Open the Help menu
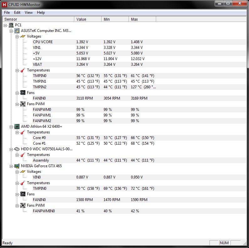The height and width of the screenshot is (248, 249). tap(41, 12)
